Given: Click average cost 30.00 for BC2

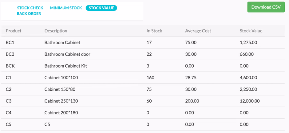Looking at the screenshot, I should [191, 54].
